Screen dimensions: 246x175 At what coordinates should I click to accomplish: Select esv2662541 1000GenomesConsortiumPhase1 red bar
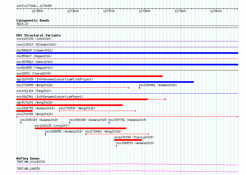82,99
